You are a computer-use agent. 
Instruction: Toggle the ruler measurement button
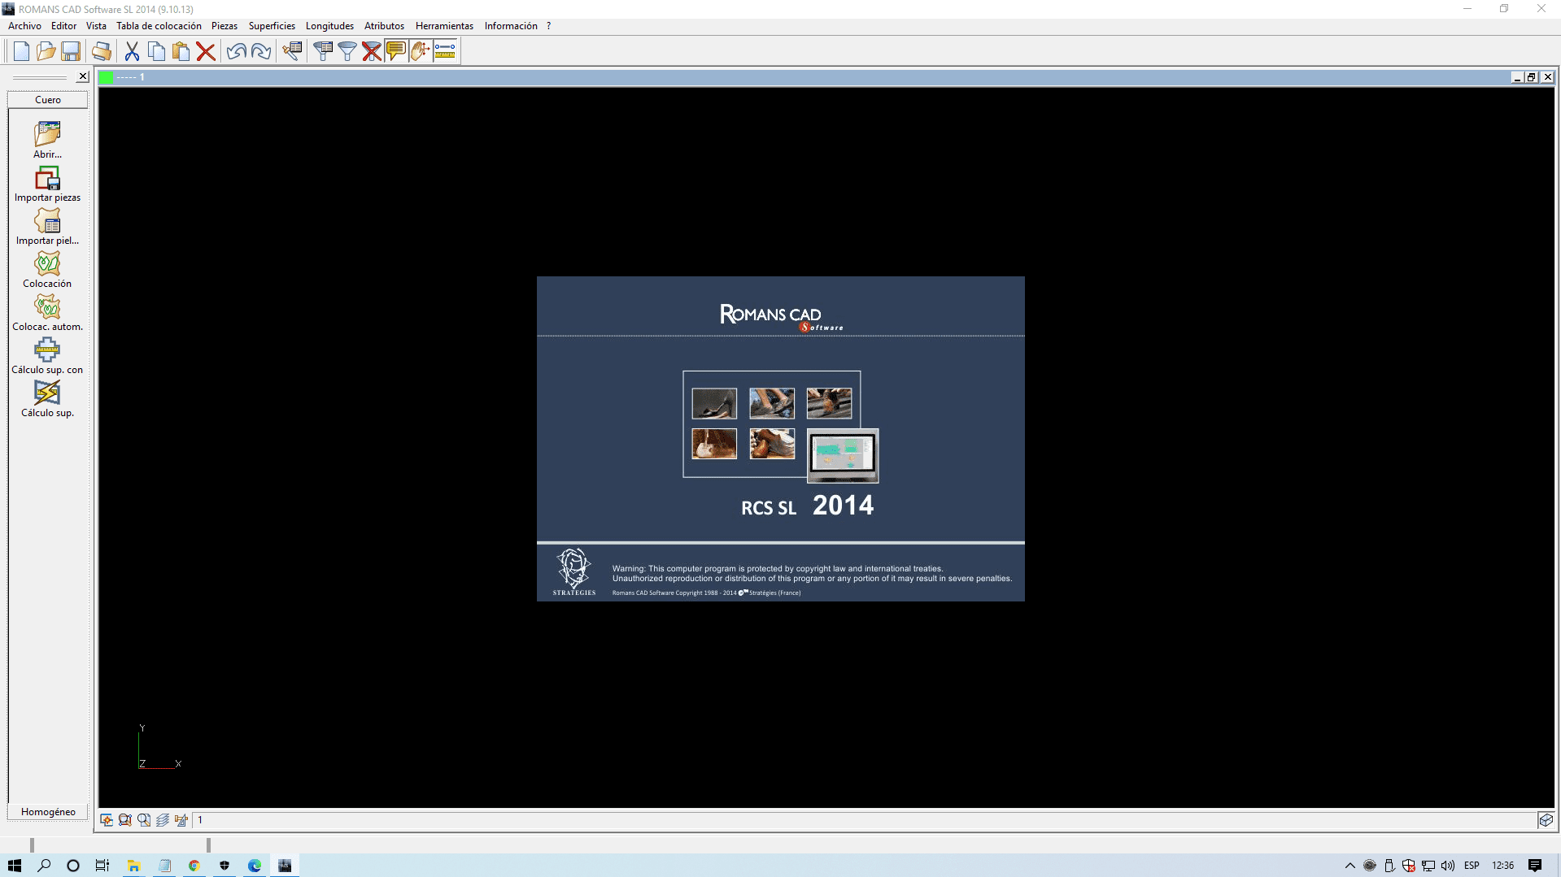coord(445,51)
